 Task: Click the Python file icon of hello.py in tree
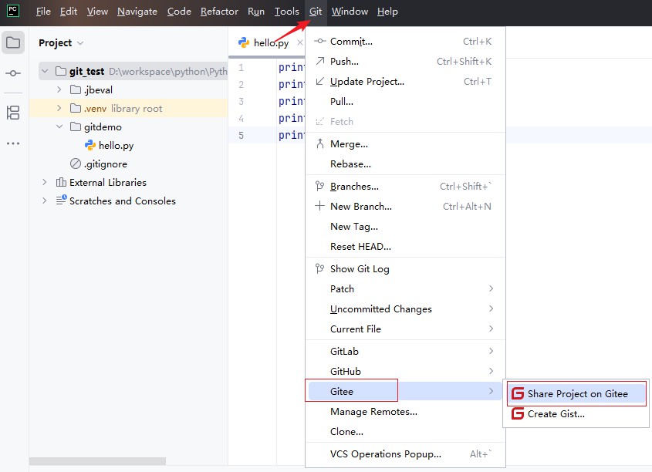(90, 145)
